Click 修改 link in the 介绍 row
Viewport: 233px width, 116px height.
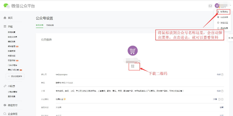[219, 91]
